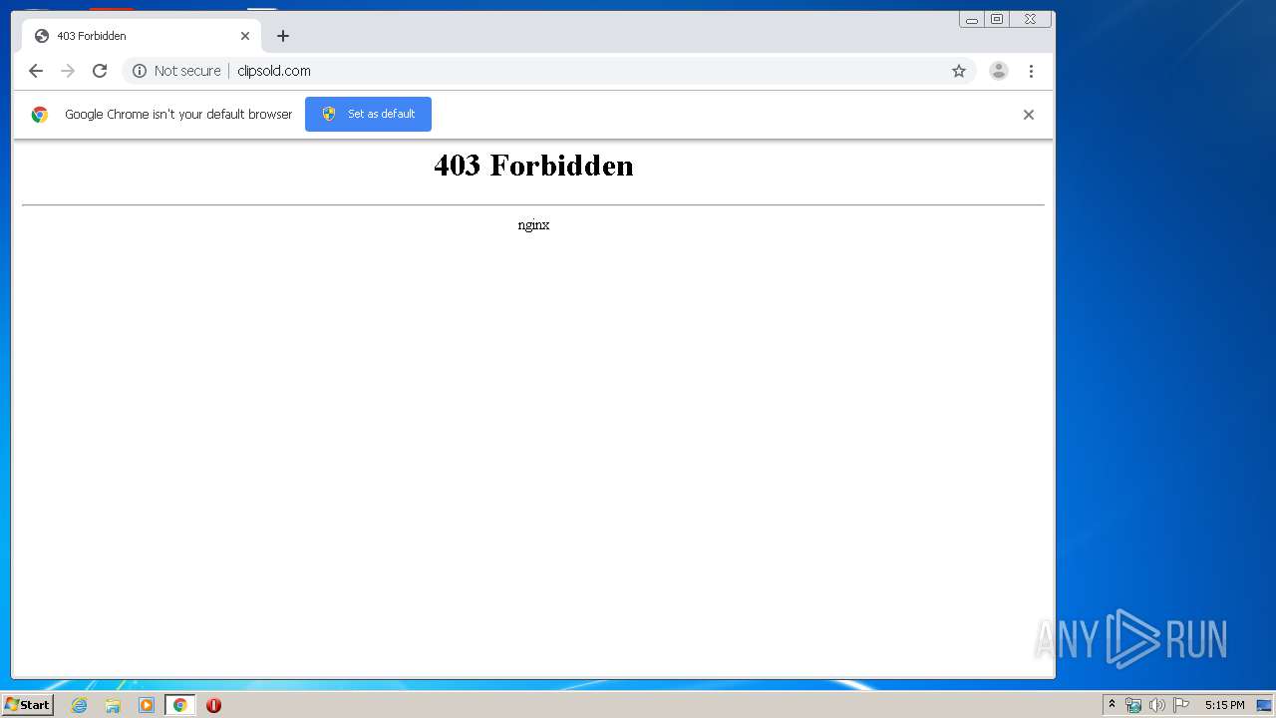Open Action Center flag icon

point(1181,705)
